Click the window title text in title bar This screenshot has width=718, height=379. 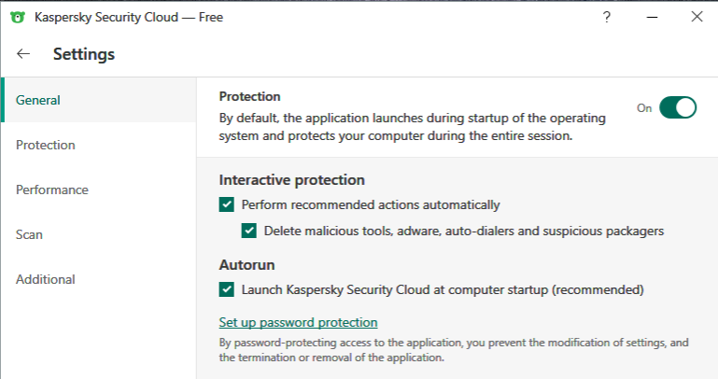pos(129,17)
